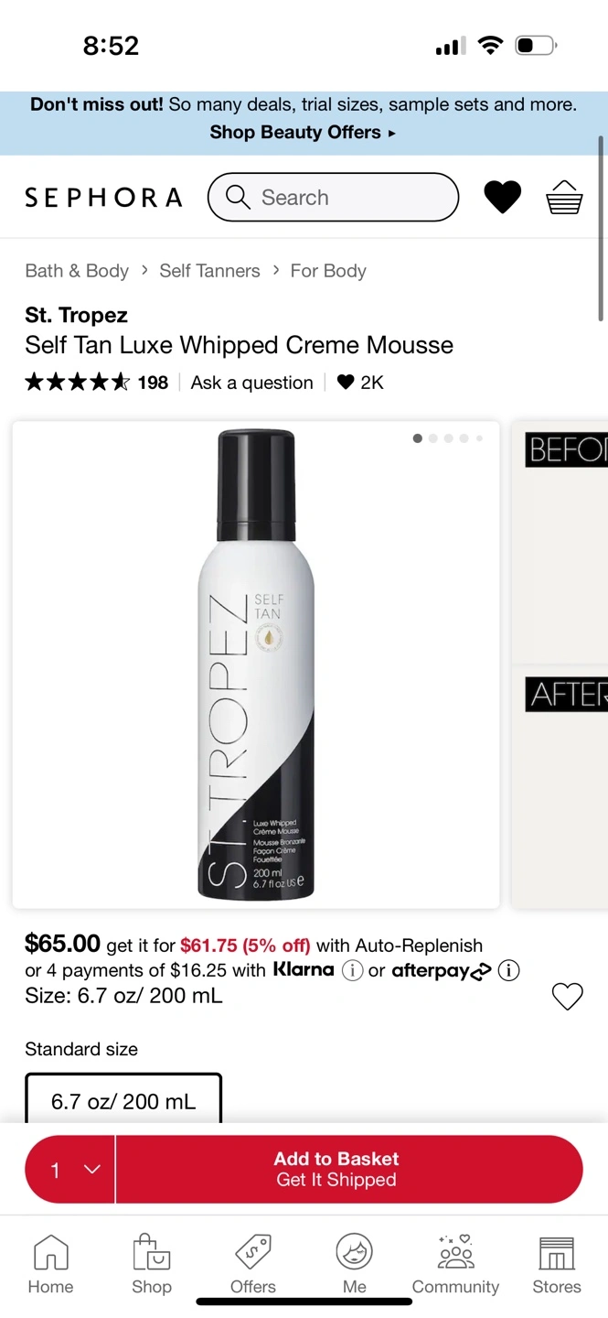The width and height of the screenshot is (608, 1318).
Task: Toggle the outlined heart to love product
Action: (x=568, y=997)
